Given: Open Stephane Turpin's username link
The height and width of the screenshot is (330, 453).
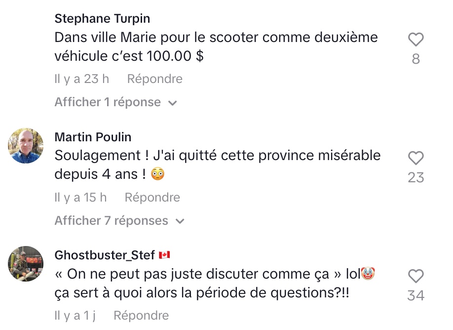Looking at the screenshot, I should [102, 19].
